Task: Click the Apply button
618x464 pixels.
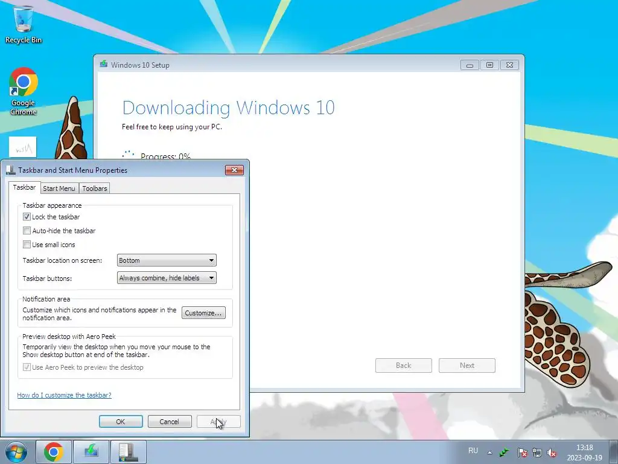Action: point(218,421)
